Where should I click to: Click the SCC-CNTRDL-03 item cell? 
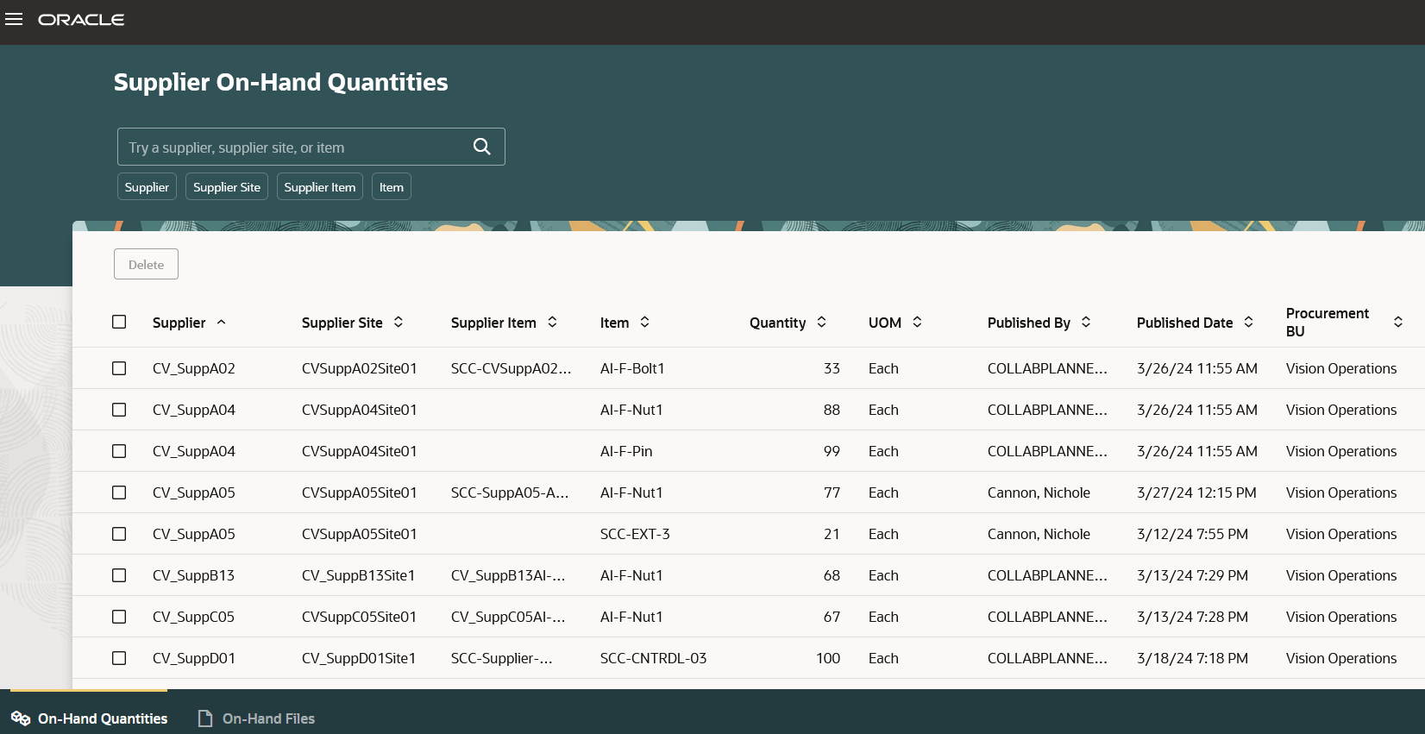coord(653,658)
